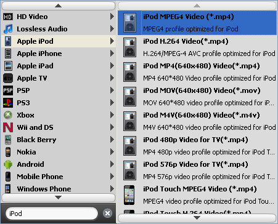Open the Apple iPod category
Screen dimensions: 278x224
[x=59, y=41]
